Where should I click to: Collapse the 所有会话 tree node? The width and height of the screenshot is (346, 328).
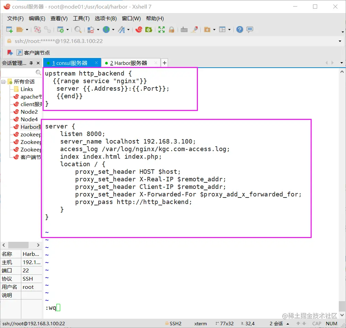(x=3, y=82)
